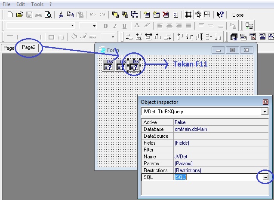Delete the current page icon

(166, 15)
